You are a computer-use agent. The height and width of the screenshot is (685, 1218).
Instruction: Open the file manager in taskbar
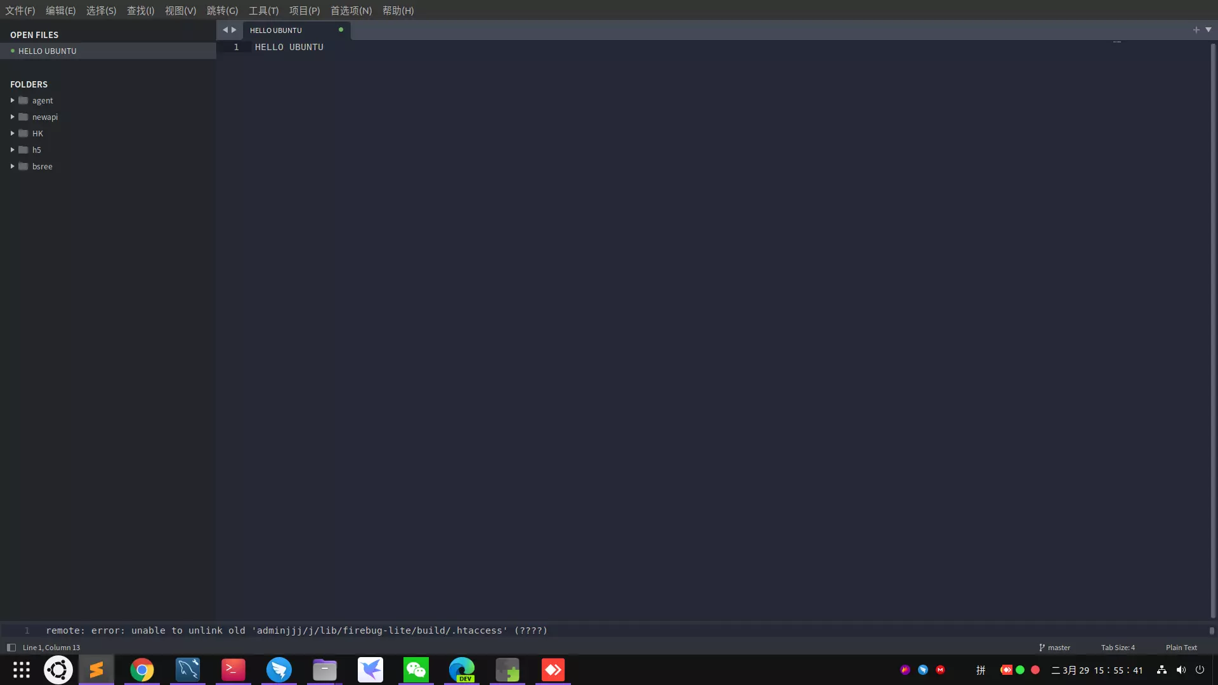pyautogui.click(x=325, y=670)
